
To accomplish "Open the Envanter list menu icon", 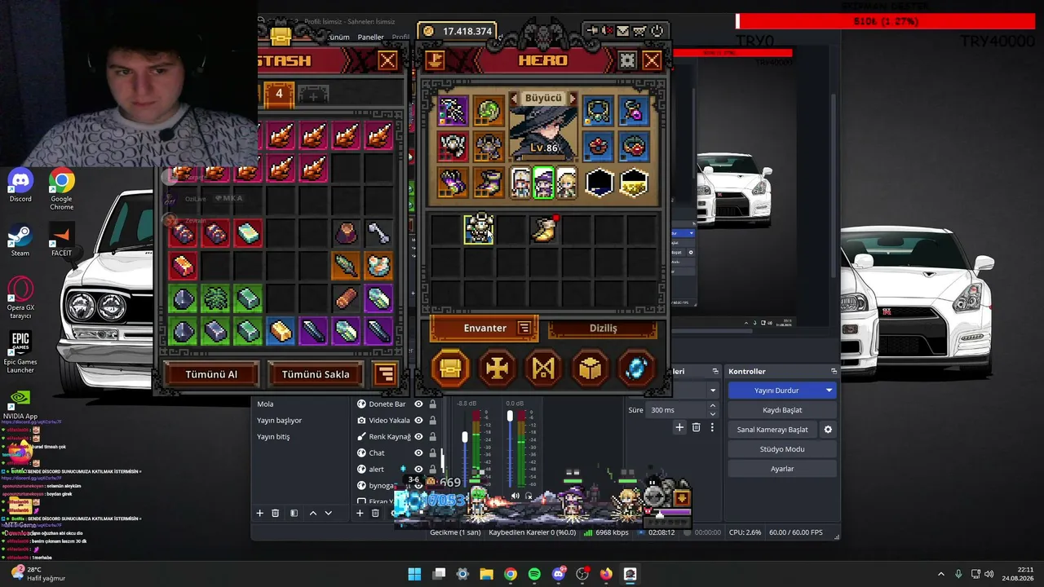I will [524, 328].
